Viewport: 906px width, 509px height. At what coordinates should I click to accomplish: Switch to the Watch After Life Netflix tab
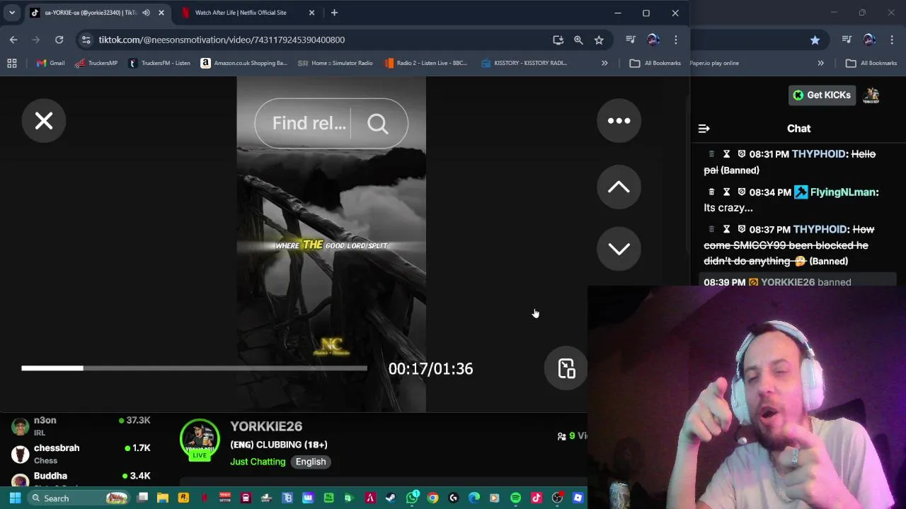pos(241,13)
